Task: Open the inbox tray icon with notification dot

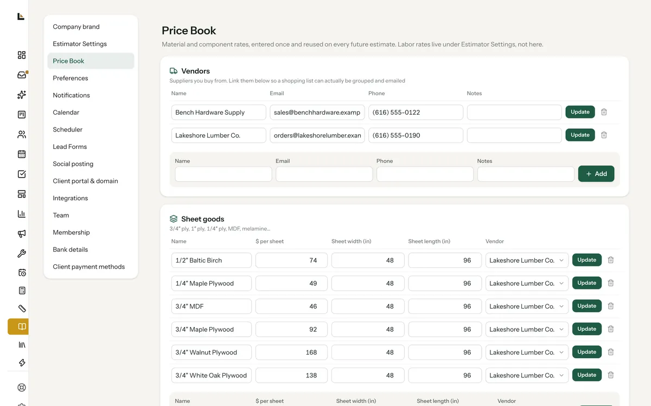Action: point(22,75)
